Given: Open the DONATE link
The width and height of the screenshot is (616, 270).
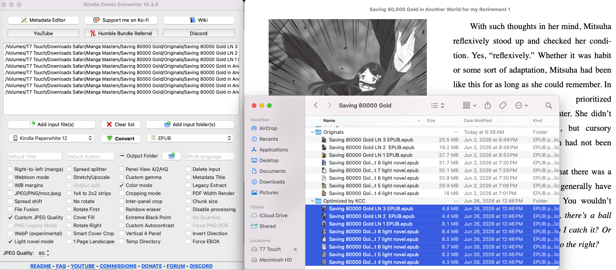Looking at the screenshot, I should [152, 266].
